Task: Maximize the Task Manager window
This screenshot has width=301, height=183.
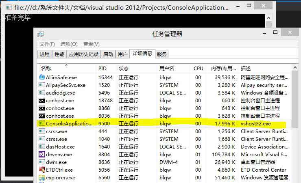Action: point(275,32)
